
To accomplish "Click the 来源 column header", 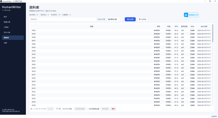I will point(168,26).
